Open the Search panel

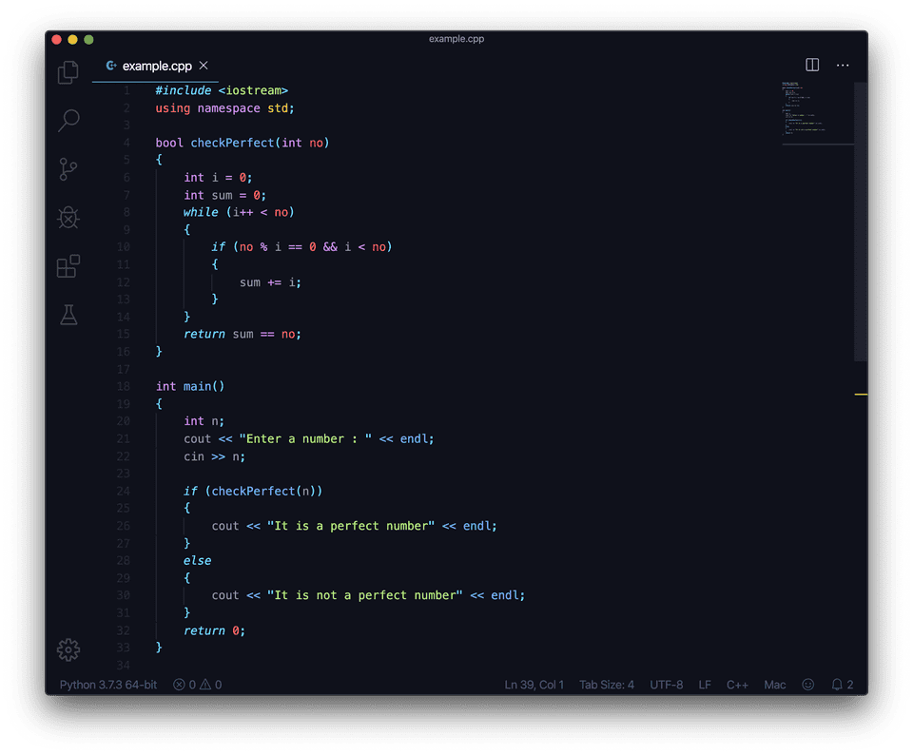point(68,121)
